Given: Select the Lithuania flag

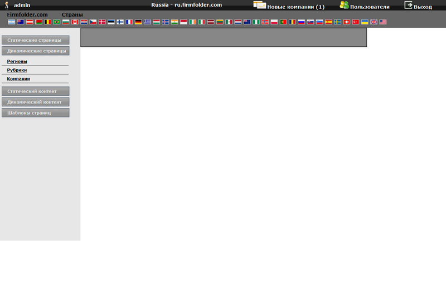Looking at the screenshot, I should pos(220,22).
